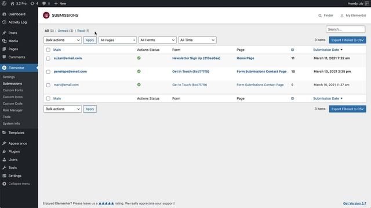Screen dimensions: 371x208
Task: Click the Comments icon in sidebar
Action: coord(4,57)
